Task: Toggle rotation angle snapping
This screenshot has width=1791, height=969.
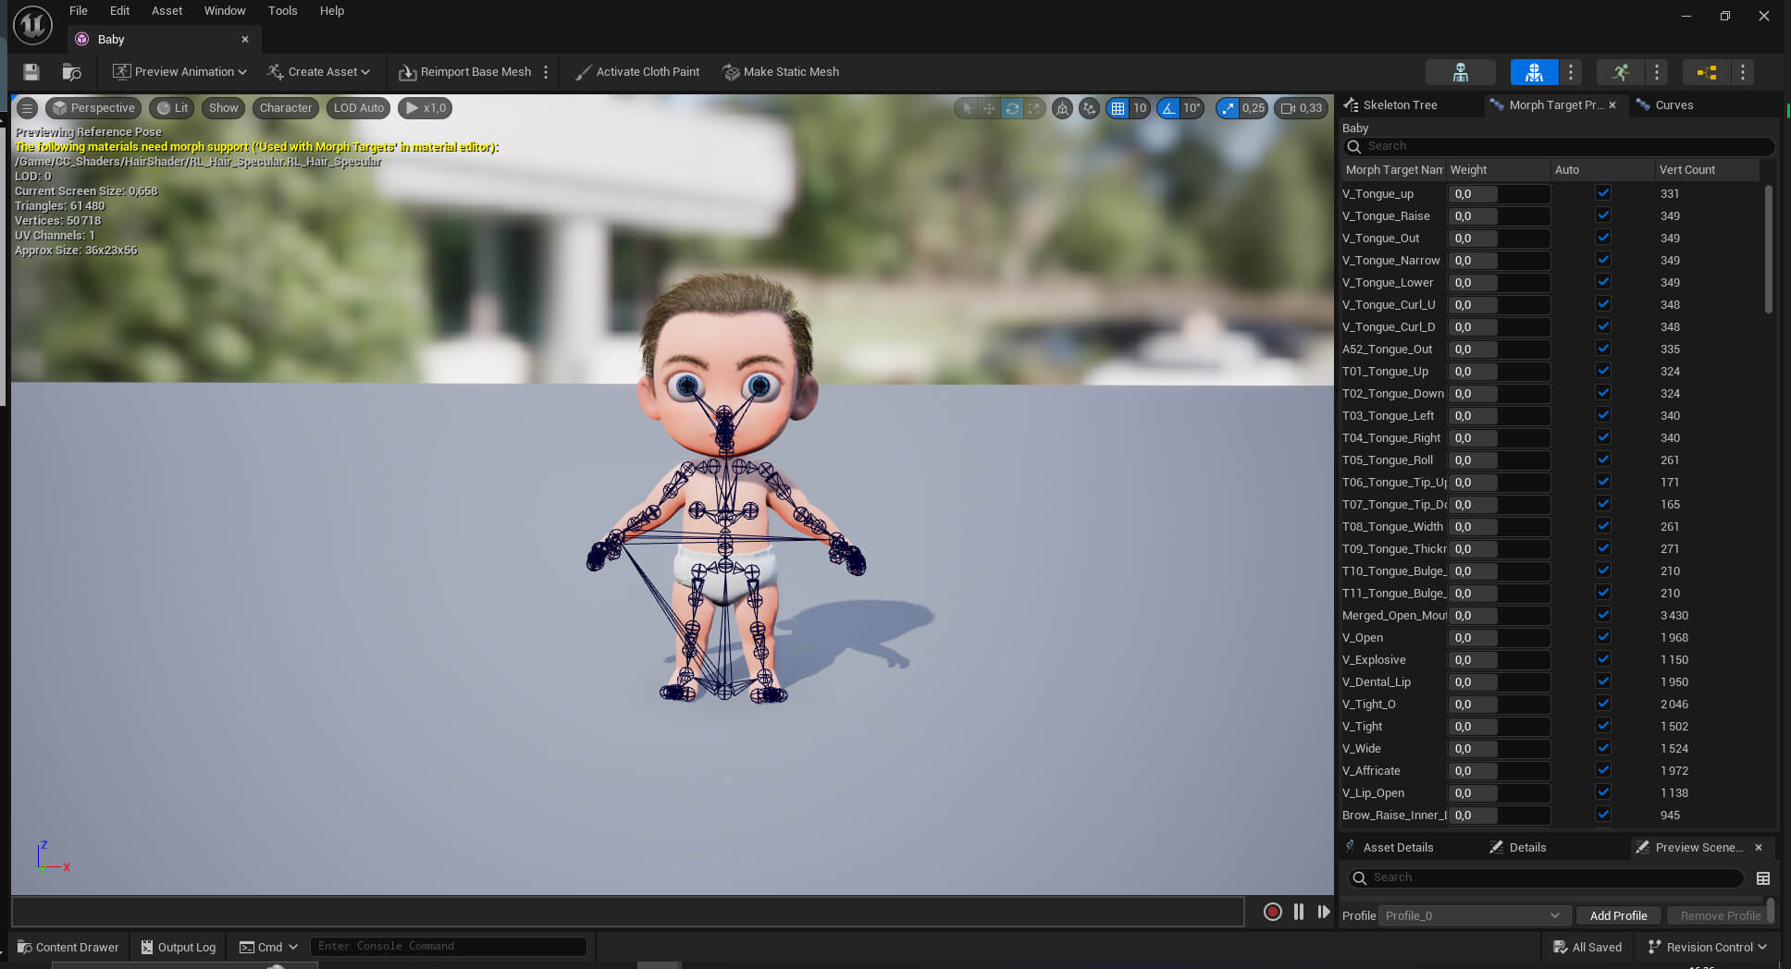Action: pyautogui.click(x=1169, y=108)
